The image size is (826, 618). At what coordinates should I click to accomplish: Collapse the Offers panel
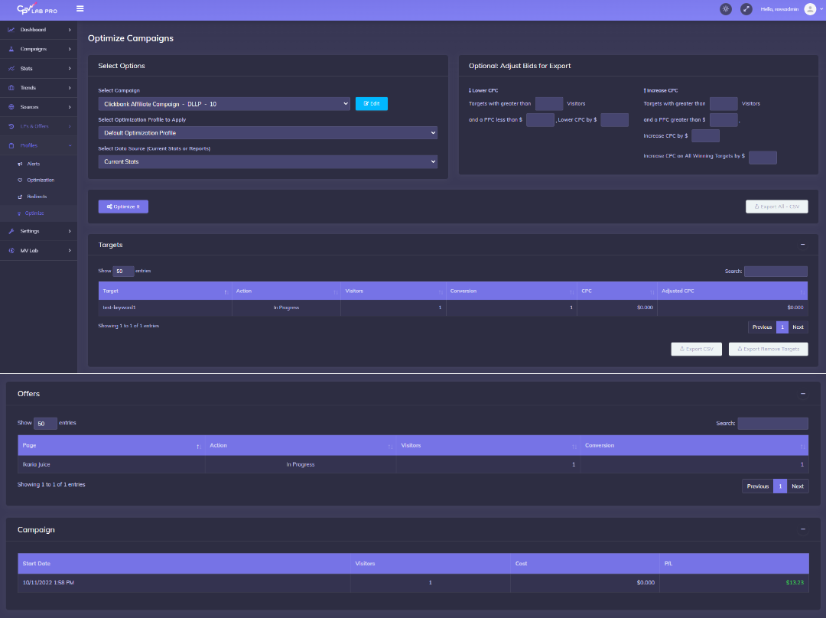(802, 393)
